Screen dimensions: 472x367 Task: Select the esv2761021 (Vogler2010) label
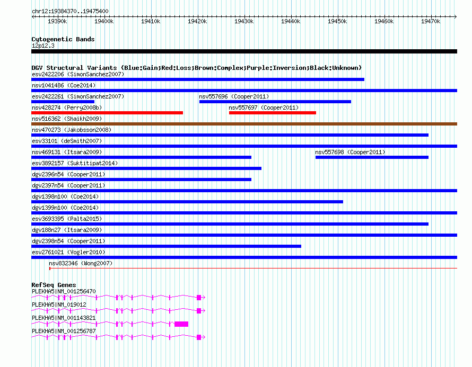pos(68,252)
